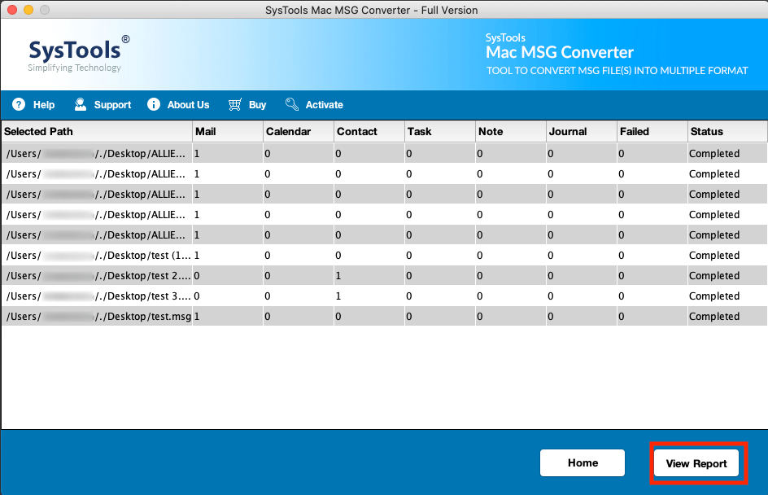Click the Mac MSG Converter banner title
The width and height of the screenshot is (768, 495).
point(560,52)
